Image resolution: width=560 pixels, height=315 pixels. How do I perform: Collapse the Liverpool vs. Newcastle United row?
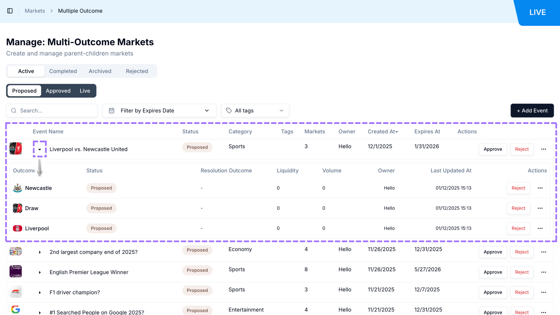[x=40, y=149]
